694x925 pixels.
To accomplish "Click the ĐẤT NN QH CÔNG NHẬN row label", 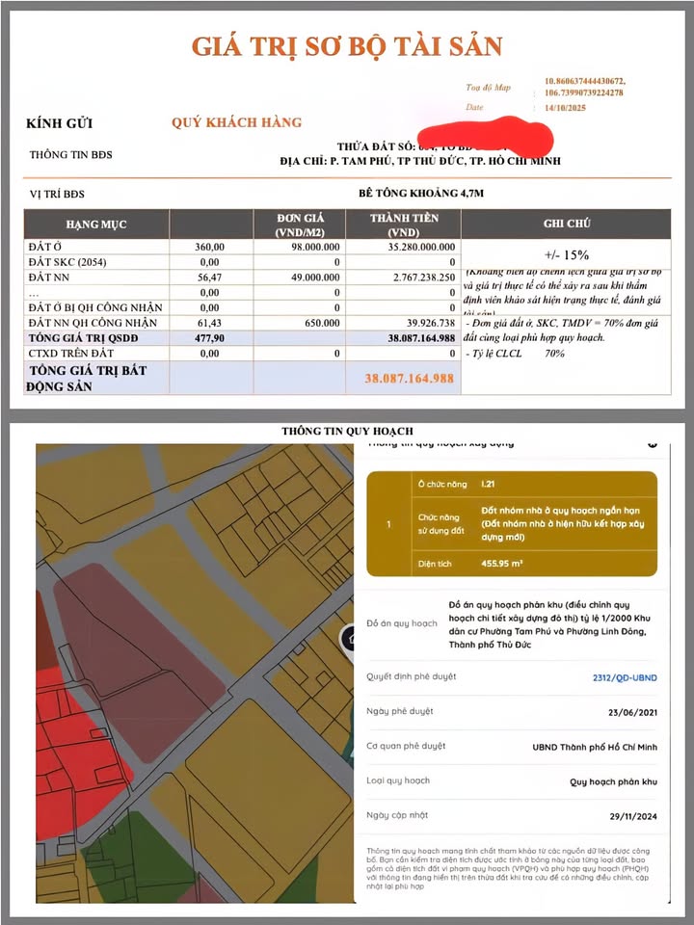I will click(93, 322).
